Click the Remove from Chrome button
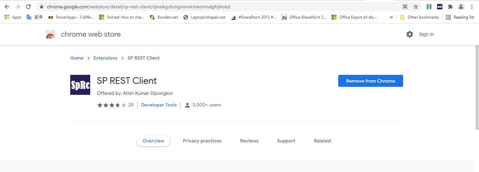Viewport: 479px width, 172px height. click(370, 81)
